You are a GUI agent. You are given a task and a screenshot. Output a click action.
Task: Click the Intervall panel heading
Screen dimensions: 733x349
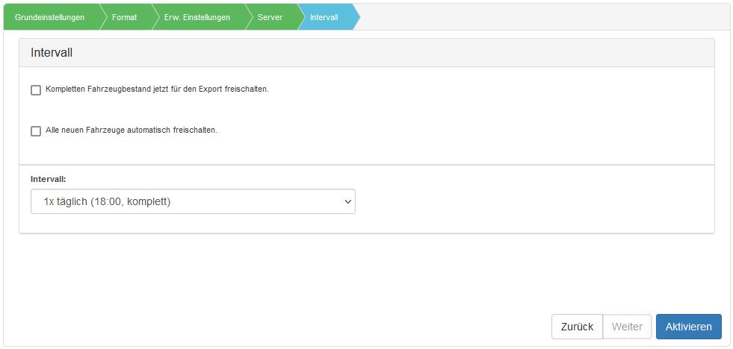coord(52,53)
